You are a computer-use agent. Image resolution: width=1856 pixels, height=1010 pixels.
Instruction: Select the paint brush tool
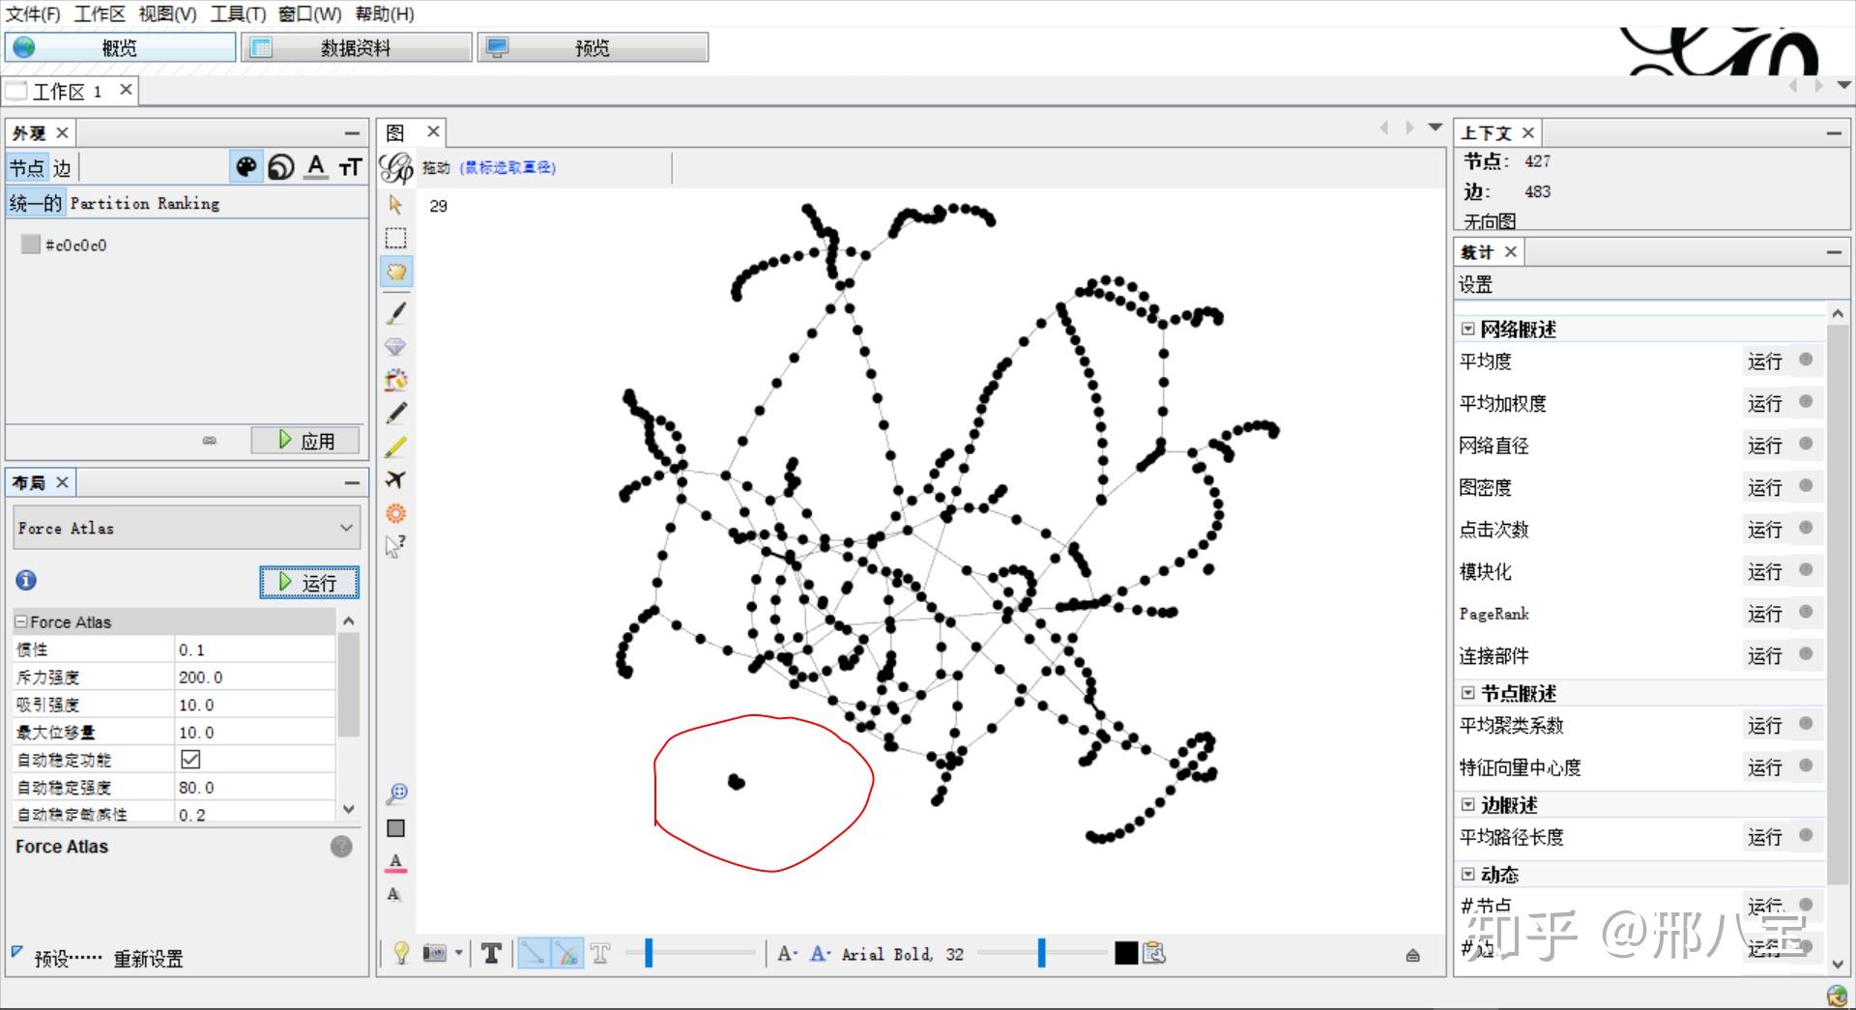coord(396,312)
